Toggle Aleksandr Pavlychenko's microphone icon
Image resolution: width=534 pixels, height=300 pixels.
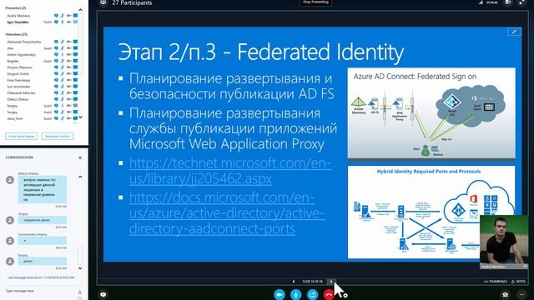(63, 42)
